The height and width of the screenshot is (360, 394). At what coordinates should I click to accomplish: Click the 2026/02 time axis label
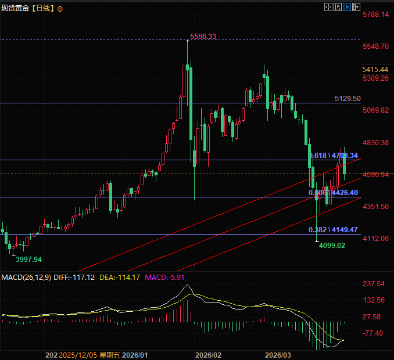[208, 355]
